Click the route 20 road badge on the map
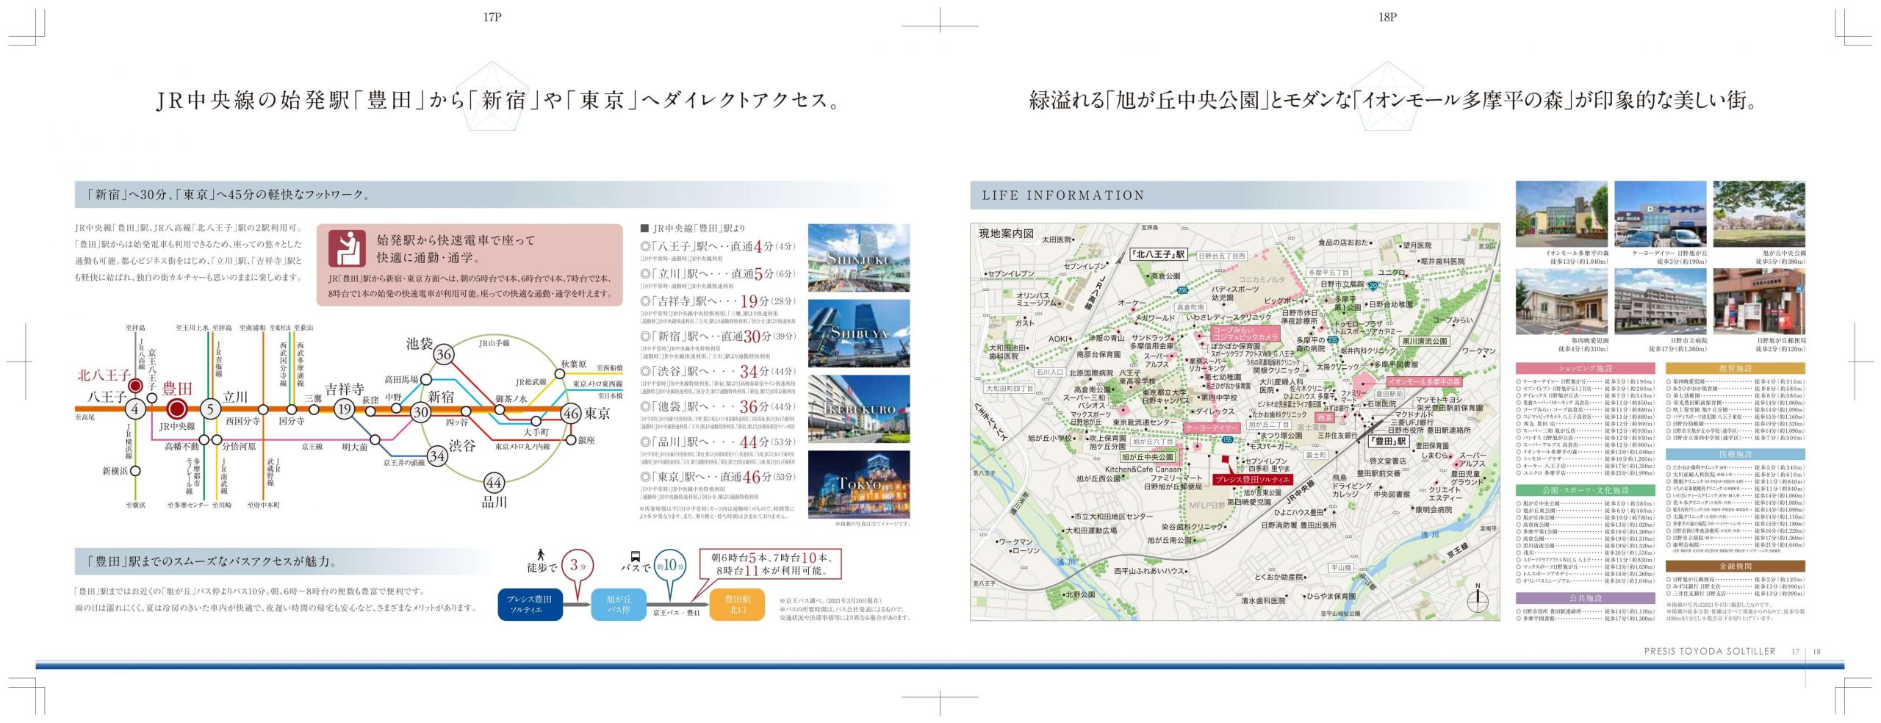1881x723 pixels. pos(1373,287)
